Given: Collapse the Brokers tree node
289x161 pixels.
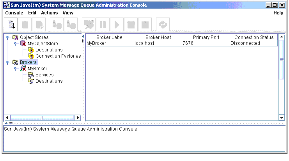Looking at the screenshot, I should click(x=7, y=62).
